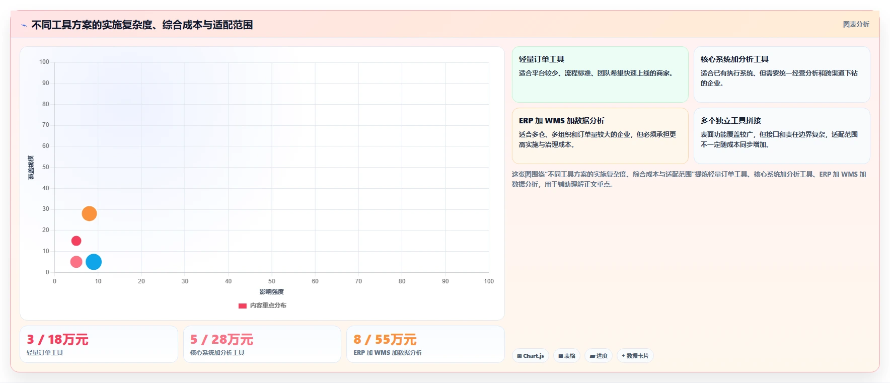Click the 轻量订单工具 label under 3 / 18万元

pos(45,353)
